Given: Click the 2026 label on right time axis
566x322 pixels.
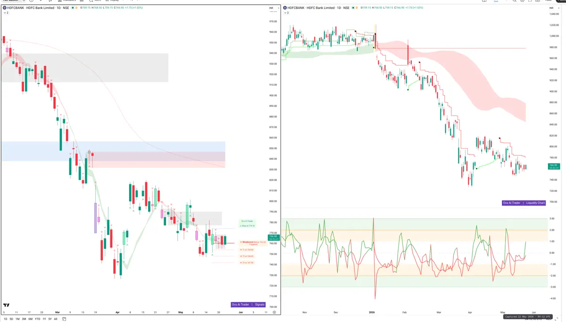Looking at the screenshot, I should (371, 312).
